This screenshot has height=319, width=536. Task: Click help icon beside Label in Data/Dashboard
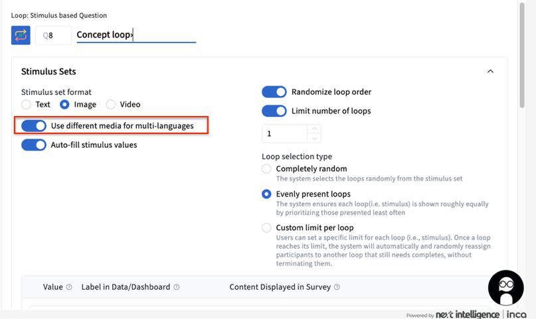click(x=176, y=287)
